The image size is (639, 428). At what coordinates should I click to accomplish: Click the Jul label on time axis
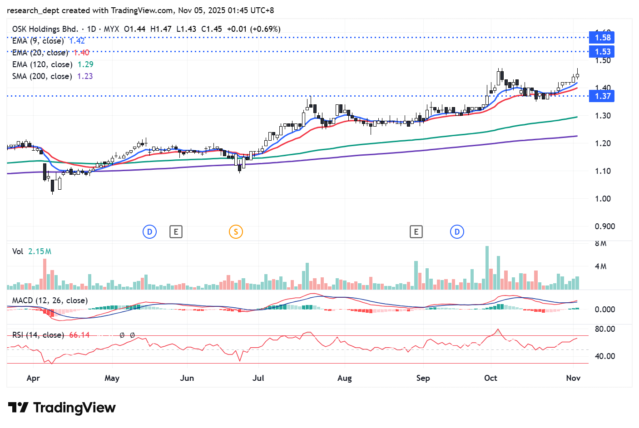258,378
